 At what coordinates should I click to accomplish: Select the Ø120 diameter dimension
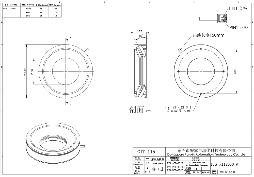tap(25, 72)
